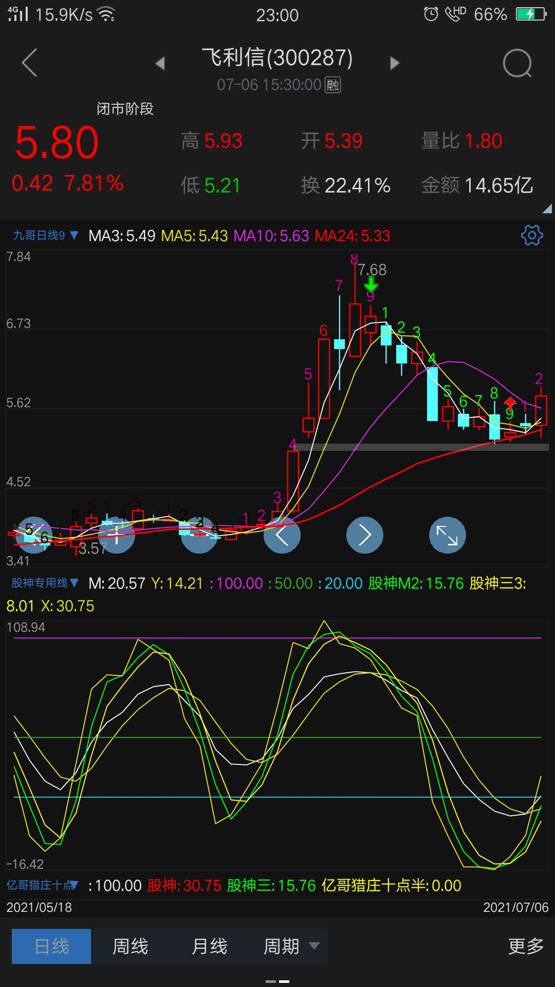Switch to 周线 weekly chart tab
Screen dimensions: 555x987
pyautogui.click(x=131, y=946)
